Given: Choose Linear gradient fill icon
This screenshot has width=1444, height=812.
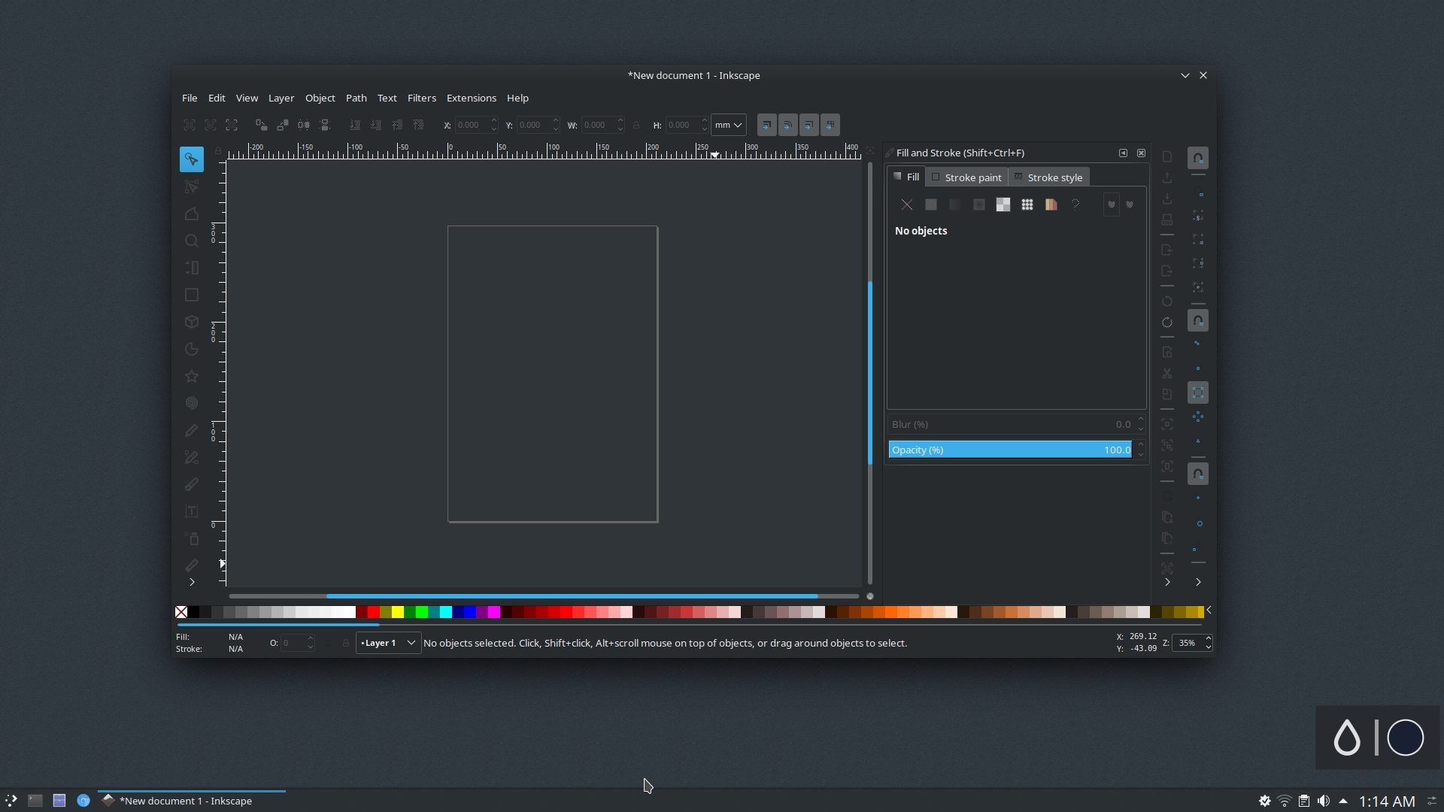Looking at the screenshot, I should coord(955,205).
